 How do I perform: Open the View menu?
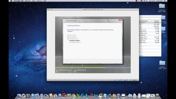(x=34, y=1)
